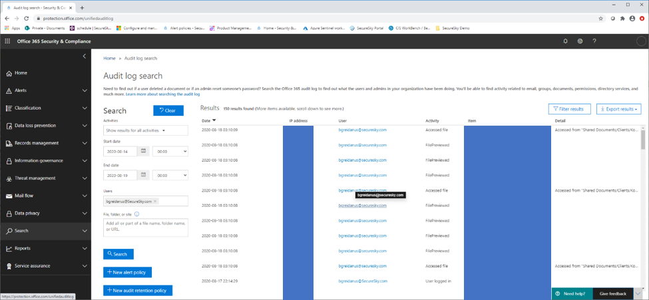Click the Start date field 2020-08-14
This screenshot has width=649, height=300.
[120, 152]
